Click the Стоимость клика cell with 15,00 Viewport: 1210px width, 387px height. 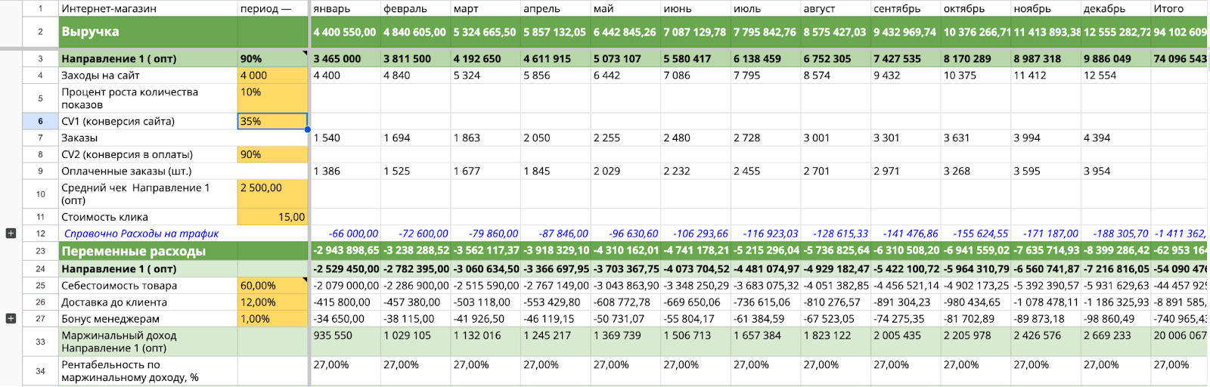(x=271, y=217)
